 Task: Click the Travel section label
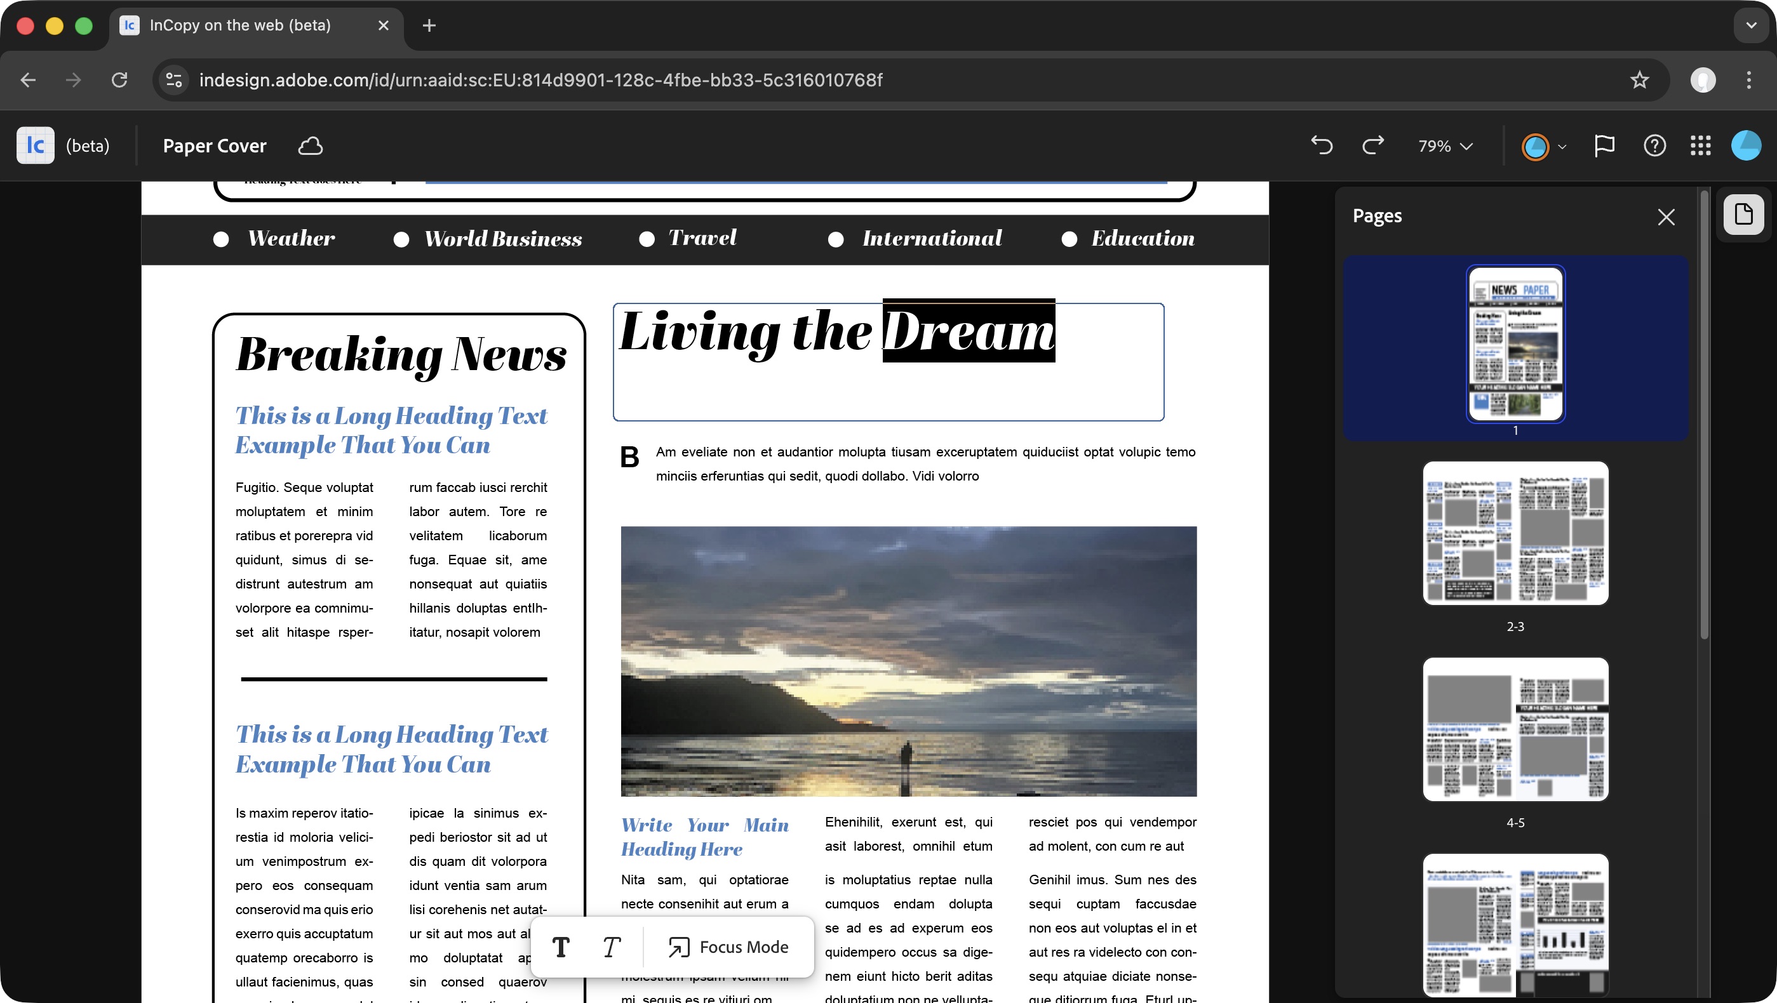[x=702, y=238]
